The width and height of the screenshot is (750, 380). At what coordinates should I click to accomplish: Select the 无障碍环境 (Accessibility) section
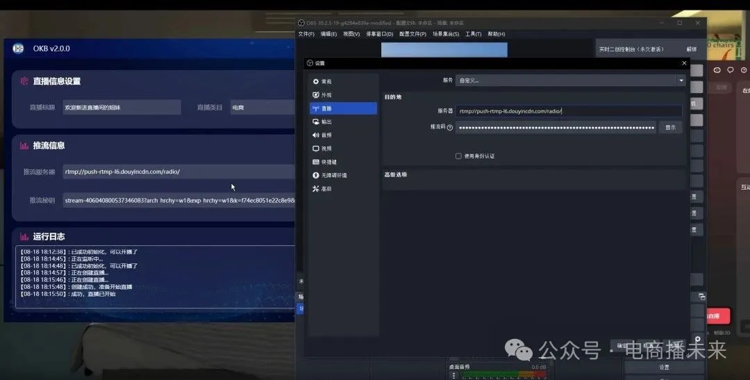(x=333, y=175)
